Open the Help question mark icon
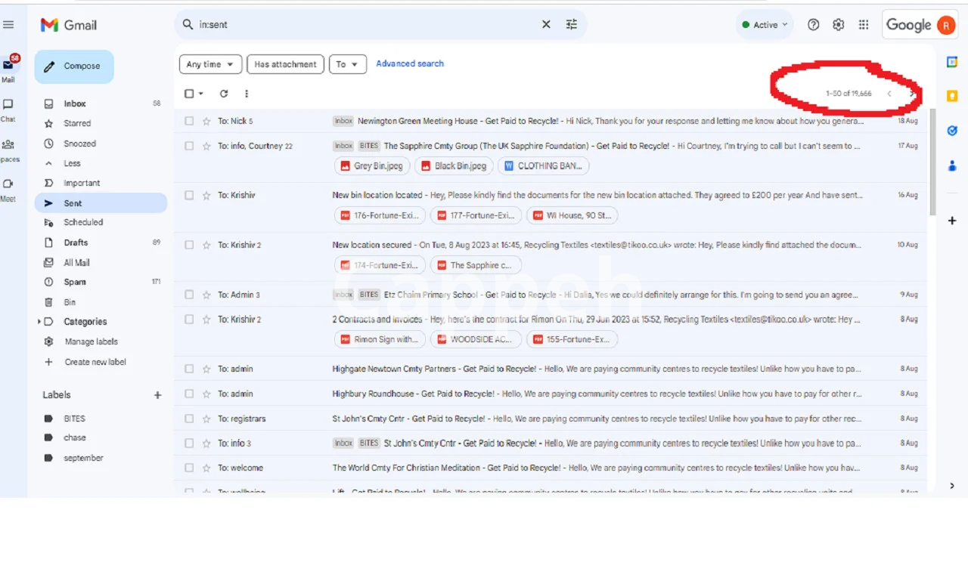 (814, 25)
